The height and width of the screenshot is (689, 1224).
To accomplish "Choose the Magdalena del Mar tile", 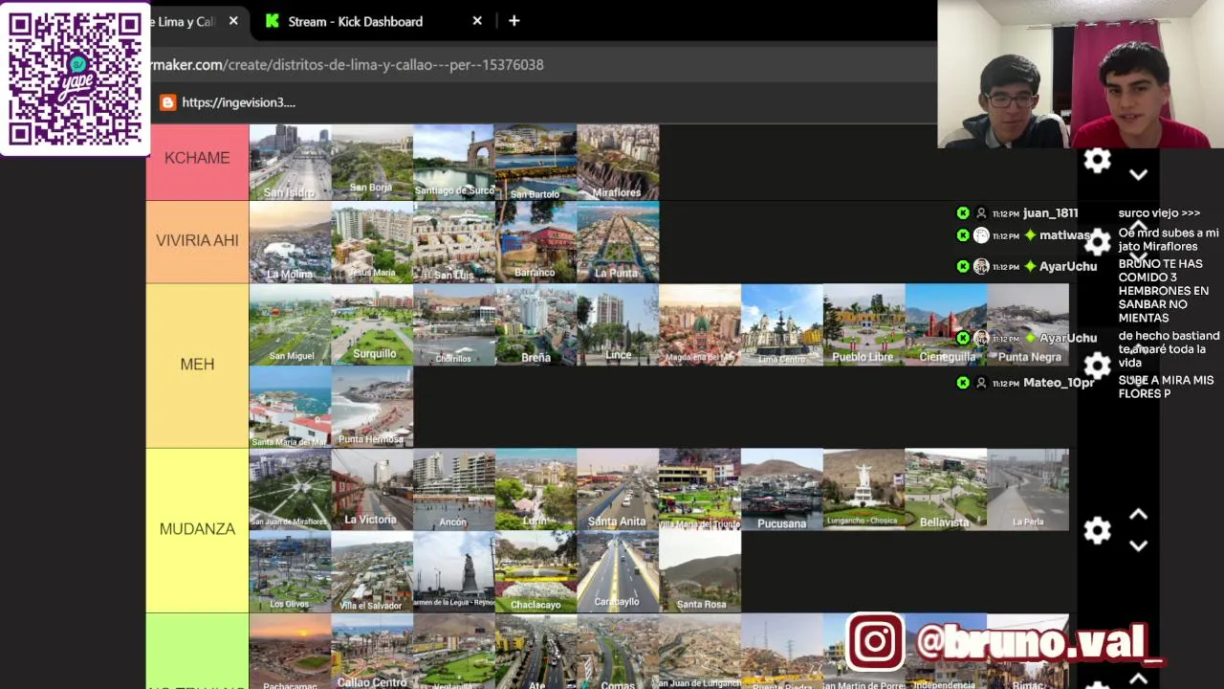I will point(700,324).
